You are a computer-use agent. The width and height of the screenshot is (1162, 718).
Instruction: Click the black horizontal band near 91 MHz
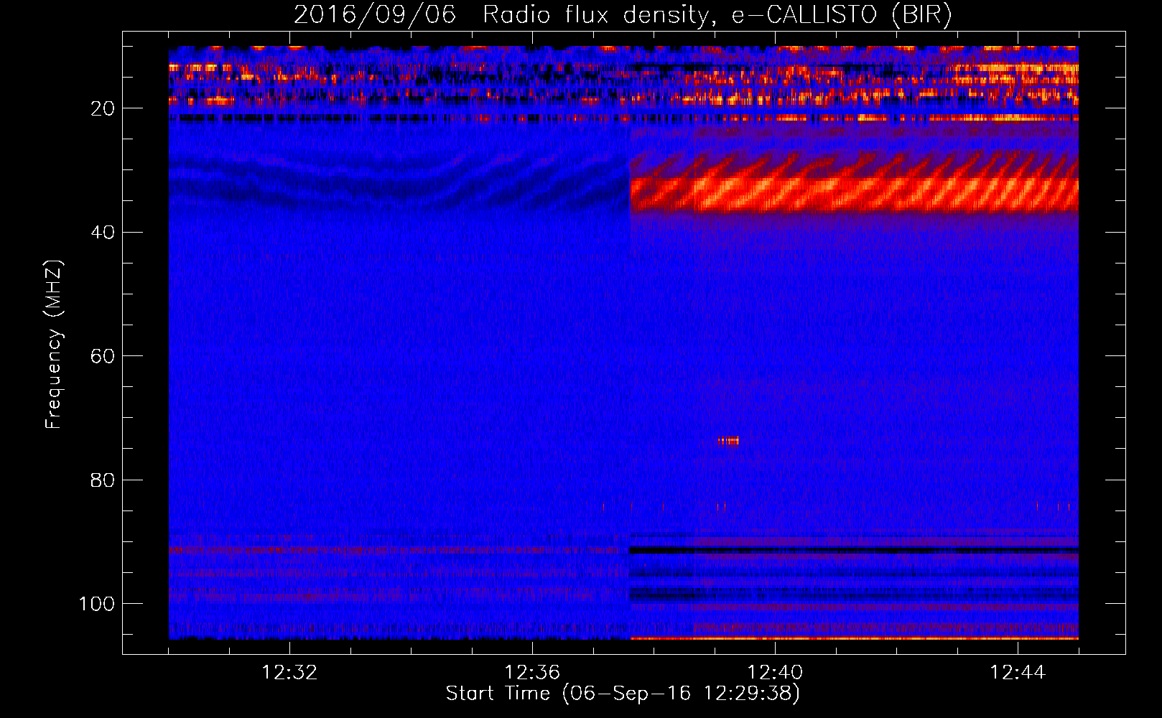(854, 551)
